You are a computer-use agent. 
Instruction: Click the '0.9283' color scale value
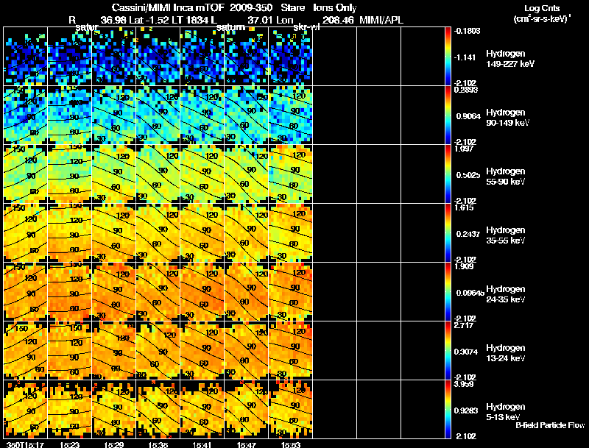coord(466,410)
